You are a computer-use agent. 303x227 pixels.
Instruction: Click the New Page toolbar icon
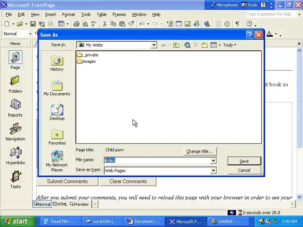coord(7,24)
